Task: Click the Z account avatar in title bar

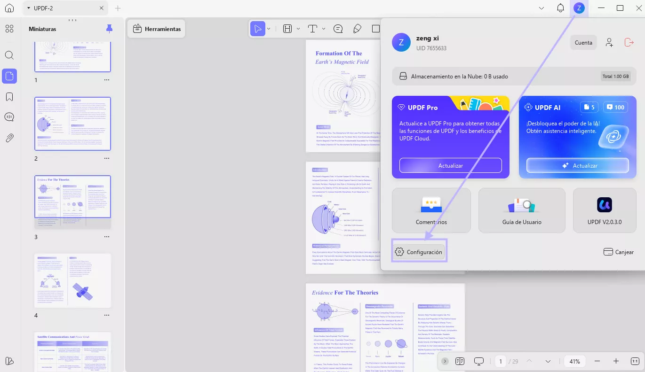Action: 579,8
